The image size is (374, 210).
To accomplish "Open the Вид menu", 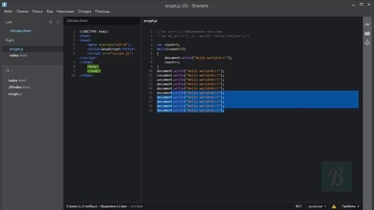I will 50,12.
